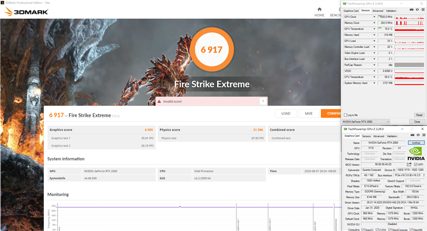Open the GPU Clock sensor dropdown

[x=374, y=17]
